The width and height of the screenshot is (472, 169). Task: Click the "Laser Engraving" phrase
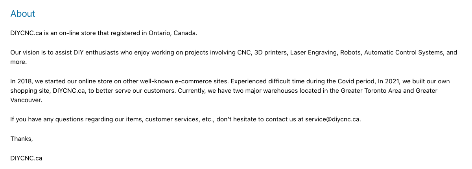coord(313,52)
